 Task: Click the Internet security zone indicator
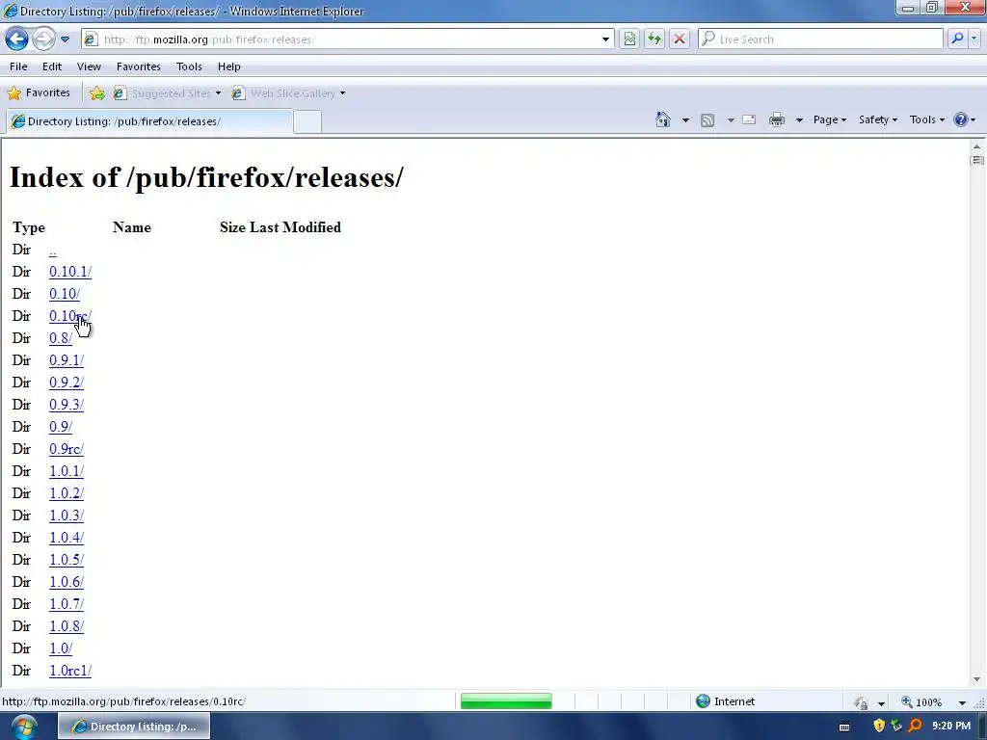point(726,701)
